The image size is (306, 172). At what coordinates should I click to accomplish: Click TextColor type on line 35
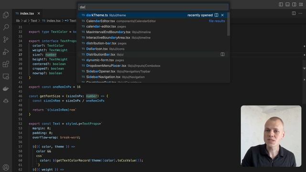pyautogui.click(x=55, y=45)
